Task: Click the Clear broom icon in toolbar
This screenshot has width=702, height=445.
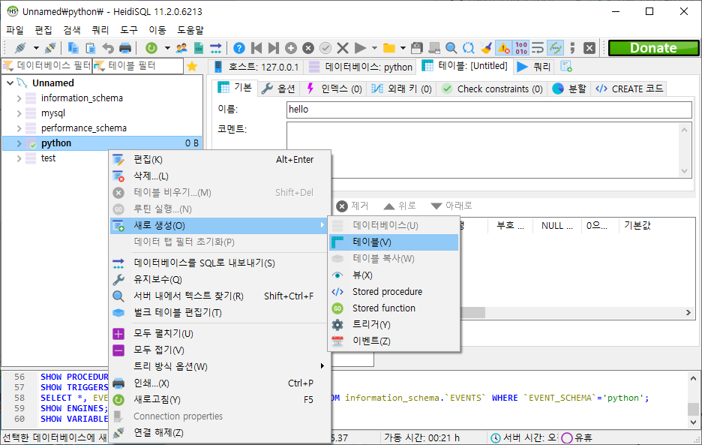Action: click(486, 48)
